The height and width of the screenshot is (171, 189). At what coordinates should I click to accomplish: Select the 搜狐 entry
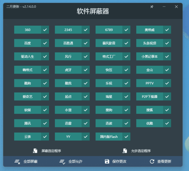point(150,110)
